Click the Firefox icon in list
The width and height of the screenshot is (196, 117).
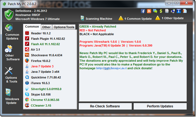tap(27, 61)
